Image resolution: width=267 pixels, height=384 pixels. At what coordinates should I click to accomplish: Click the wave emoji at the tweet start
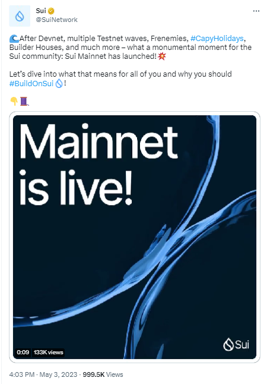pyautogui.click(x=14, y=39)
